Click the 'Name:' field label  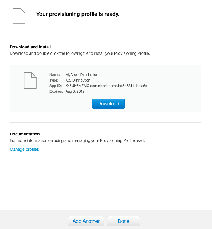(x=55, y=75)
